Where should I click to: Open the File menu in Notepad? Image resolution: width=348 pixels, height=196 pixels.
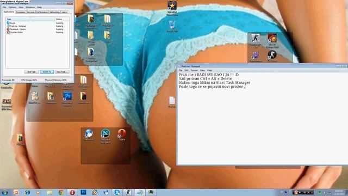[x=181, y=70]
